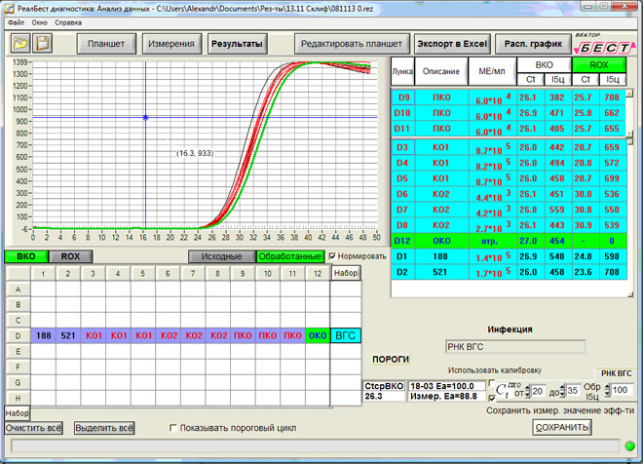Show Обработанные processed curves
Viewport: 643px width, 464px height.
click(x=290, y=256)
